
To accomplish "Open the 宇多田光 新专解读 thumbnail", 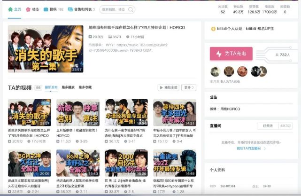I will coord(175,113).
